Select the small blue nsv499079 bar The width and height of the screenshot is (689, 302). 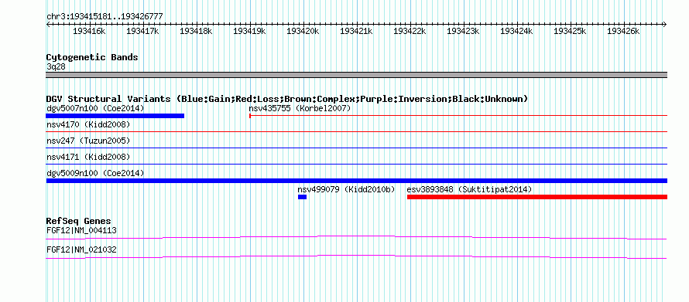click(x=303, y=197)
